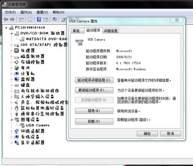
Task: Select the 人体学输入设备 tree item label
Action: (x=37, y=97)
